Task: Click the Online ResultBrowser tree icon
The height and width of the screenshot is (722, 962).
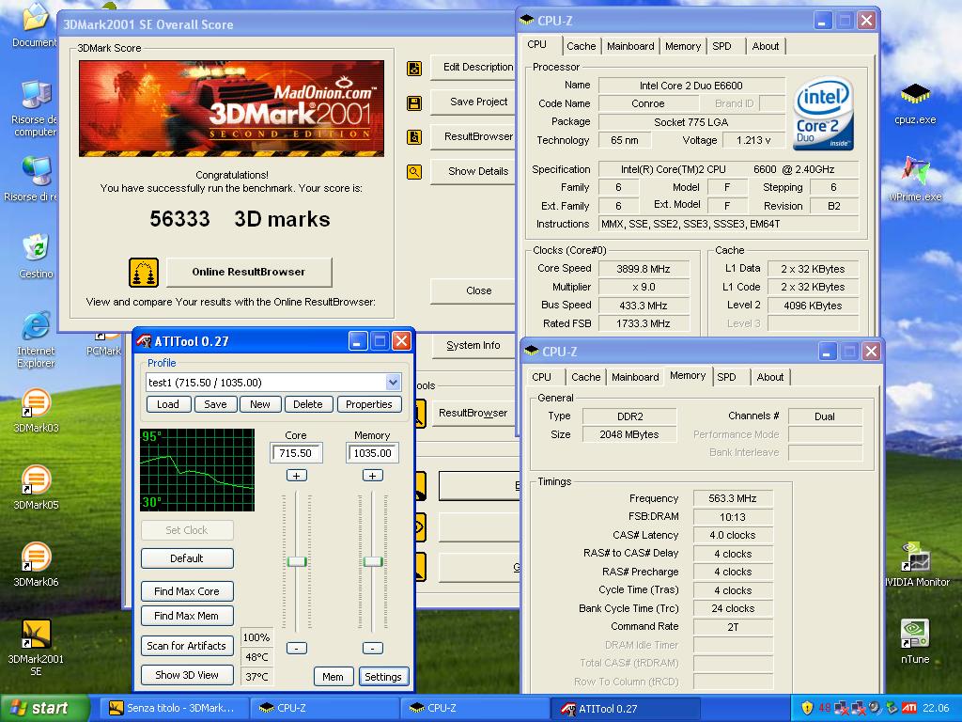Action: click(x=144, y=273)
